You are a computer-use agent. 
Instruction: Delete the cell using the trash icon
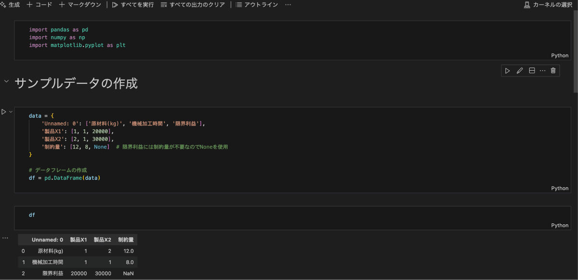click(553, 70)
